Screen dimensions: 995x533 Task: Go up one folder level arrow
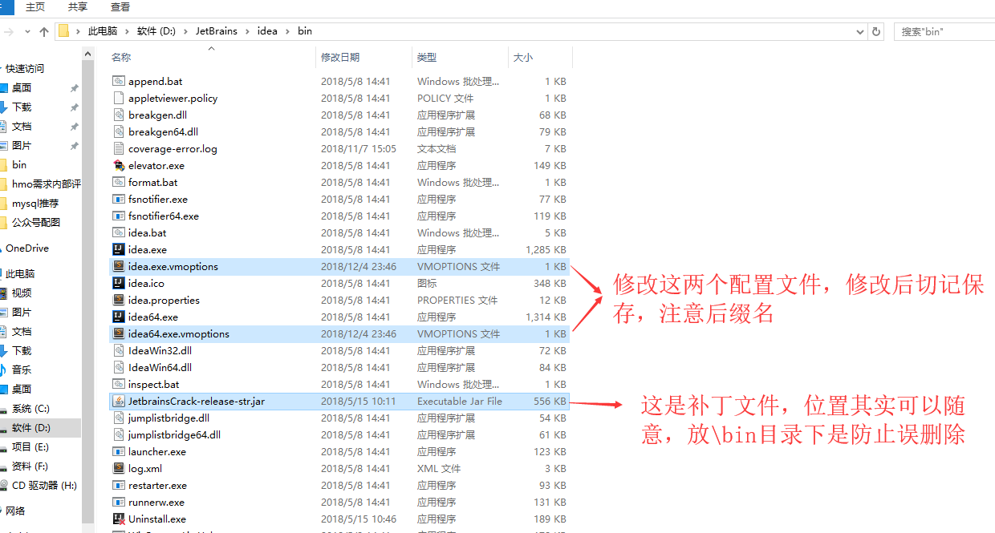(x=44, y=31)
